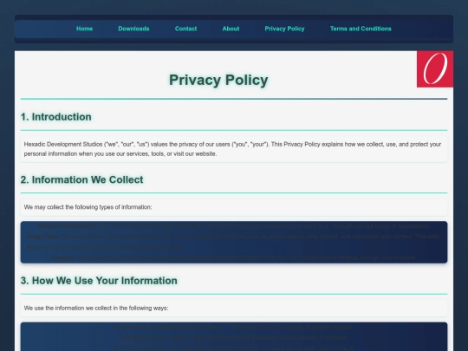Click 'We use the information we collect' text

(x=96, y=308)
